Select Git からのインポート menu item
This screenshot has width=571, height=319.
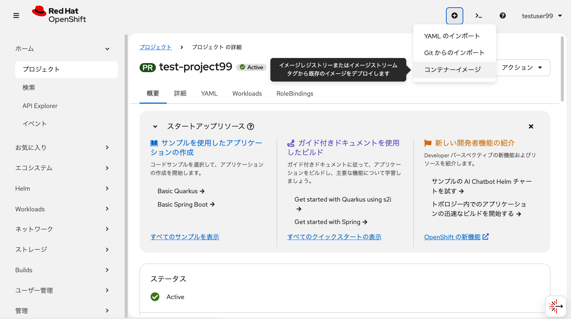[455, 53]
